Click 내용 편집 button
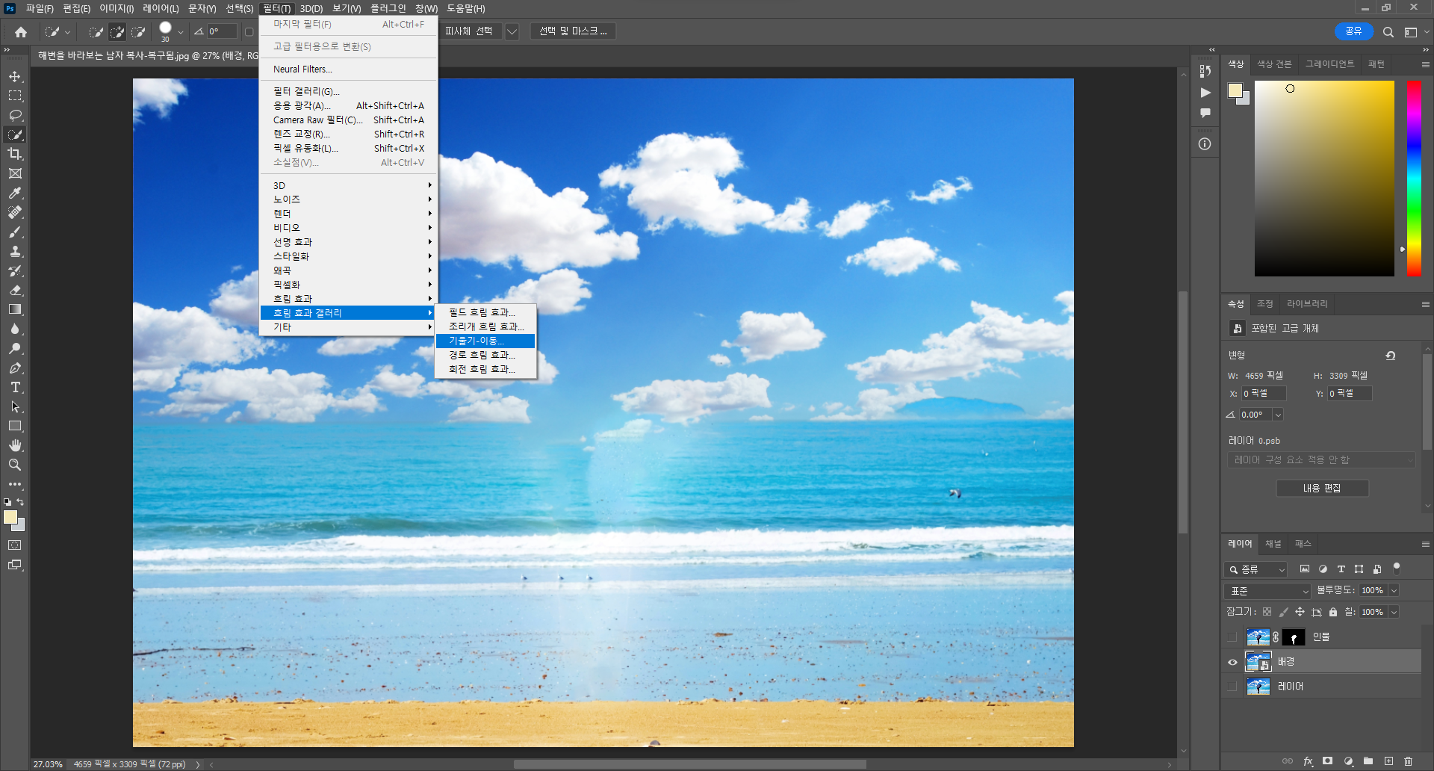 pyautogui.click(x=1322, y=489)
